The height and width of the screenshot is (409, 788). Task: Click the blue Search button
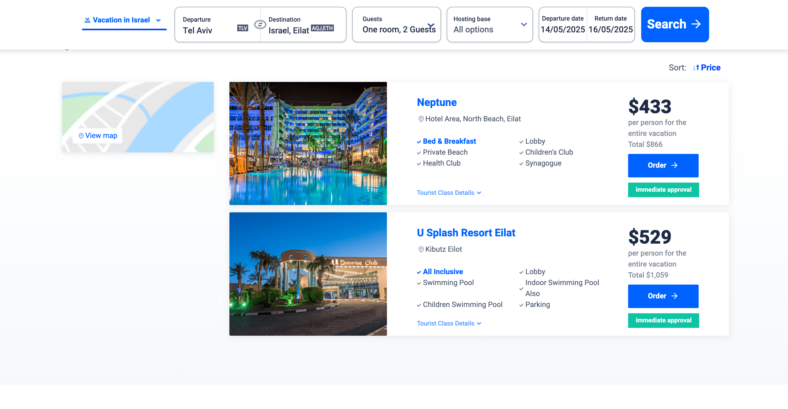coord(675,25)
